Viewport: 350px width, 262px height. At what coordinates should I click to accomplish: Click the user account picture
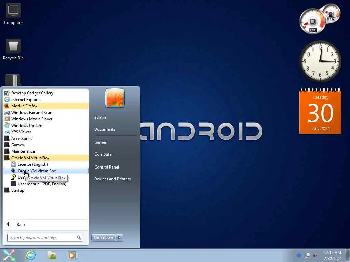(115, 98)
